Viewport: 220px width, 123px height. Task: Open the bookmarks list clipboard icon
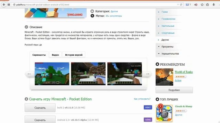tap(208, 4)
